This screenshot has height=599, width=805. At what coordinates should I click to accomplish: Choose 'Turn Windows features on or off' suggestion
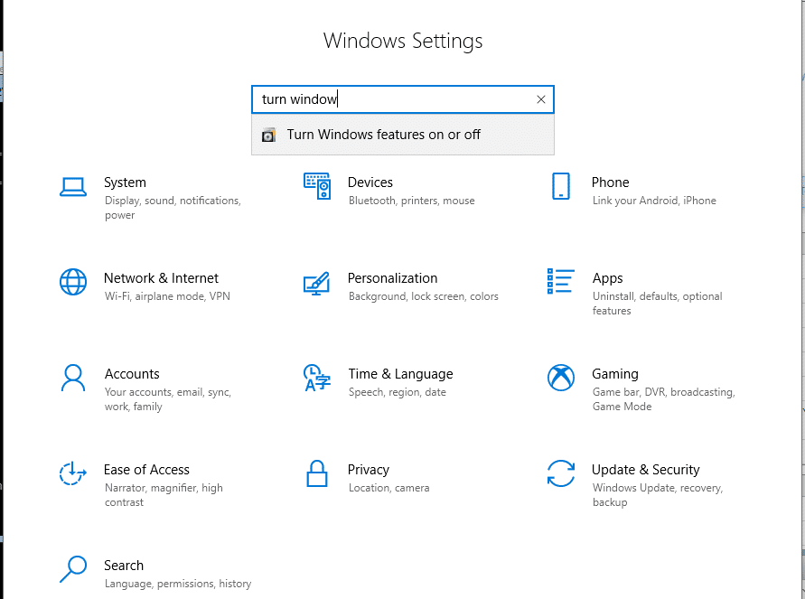403,135
